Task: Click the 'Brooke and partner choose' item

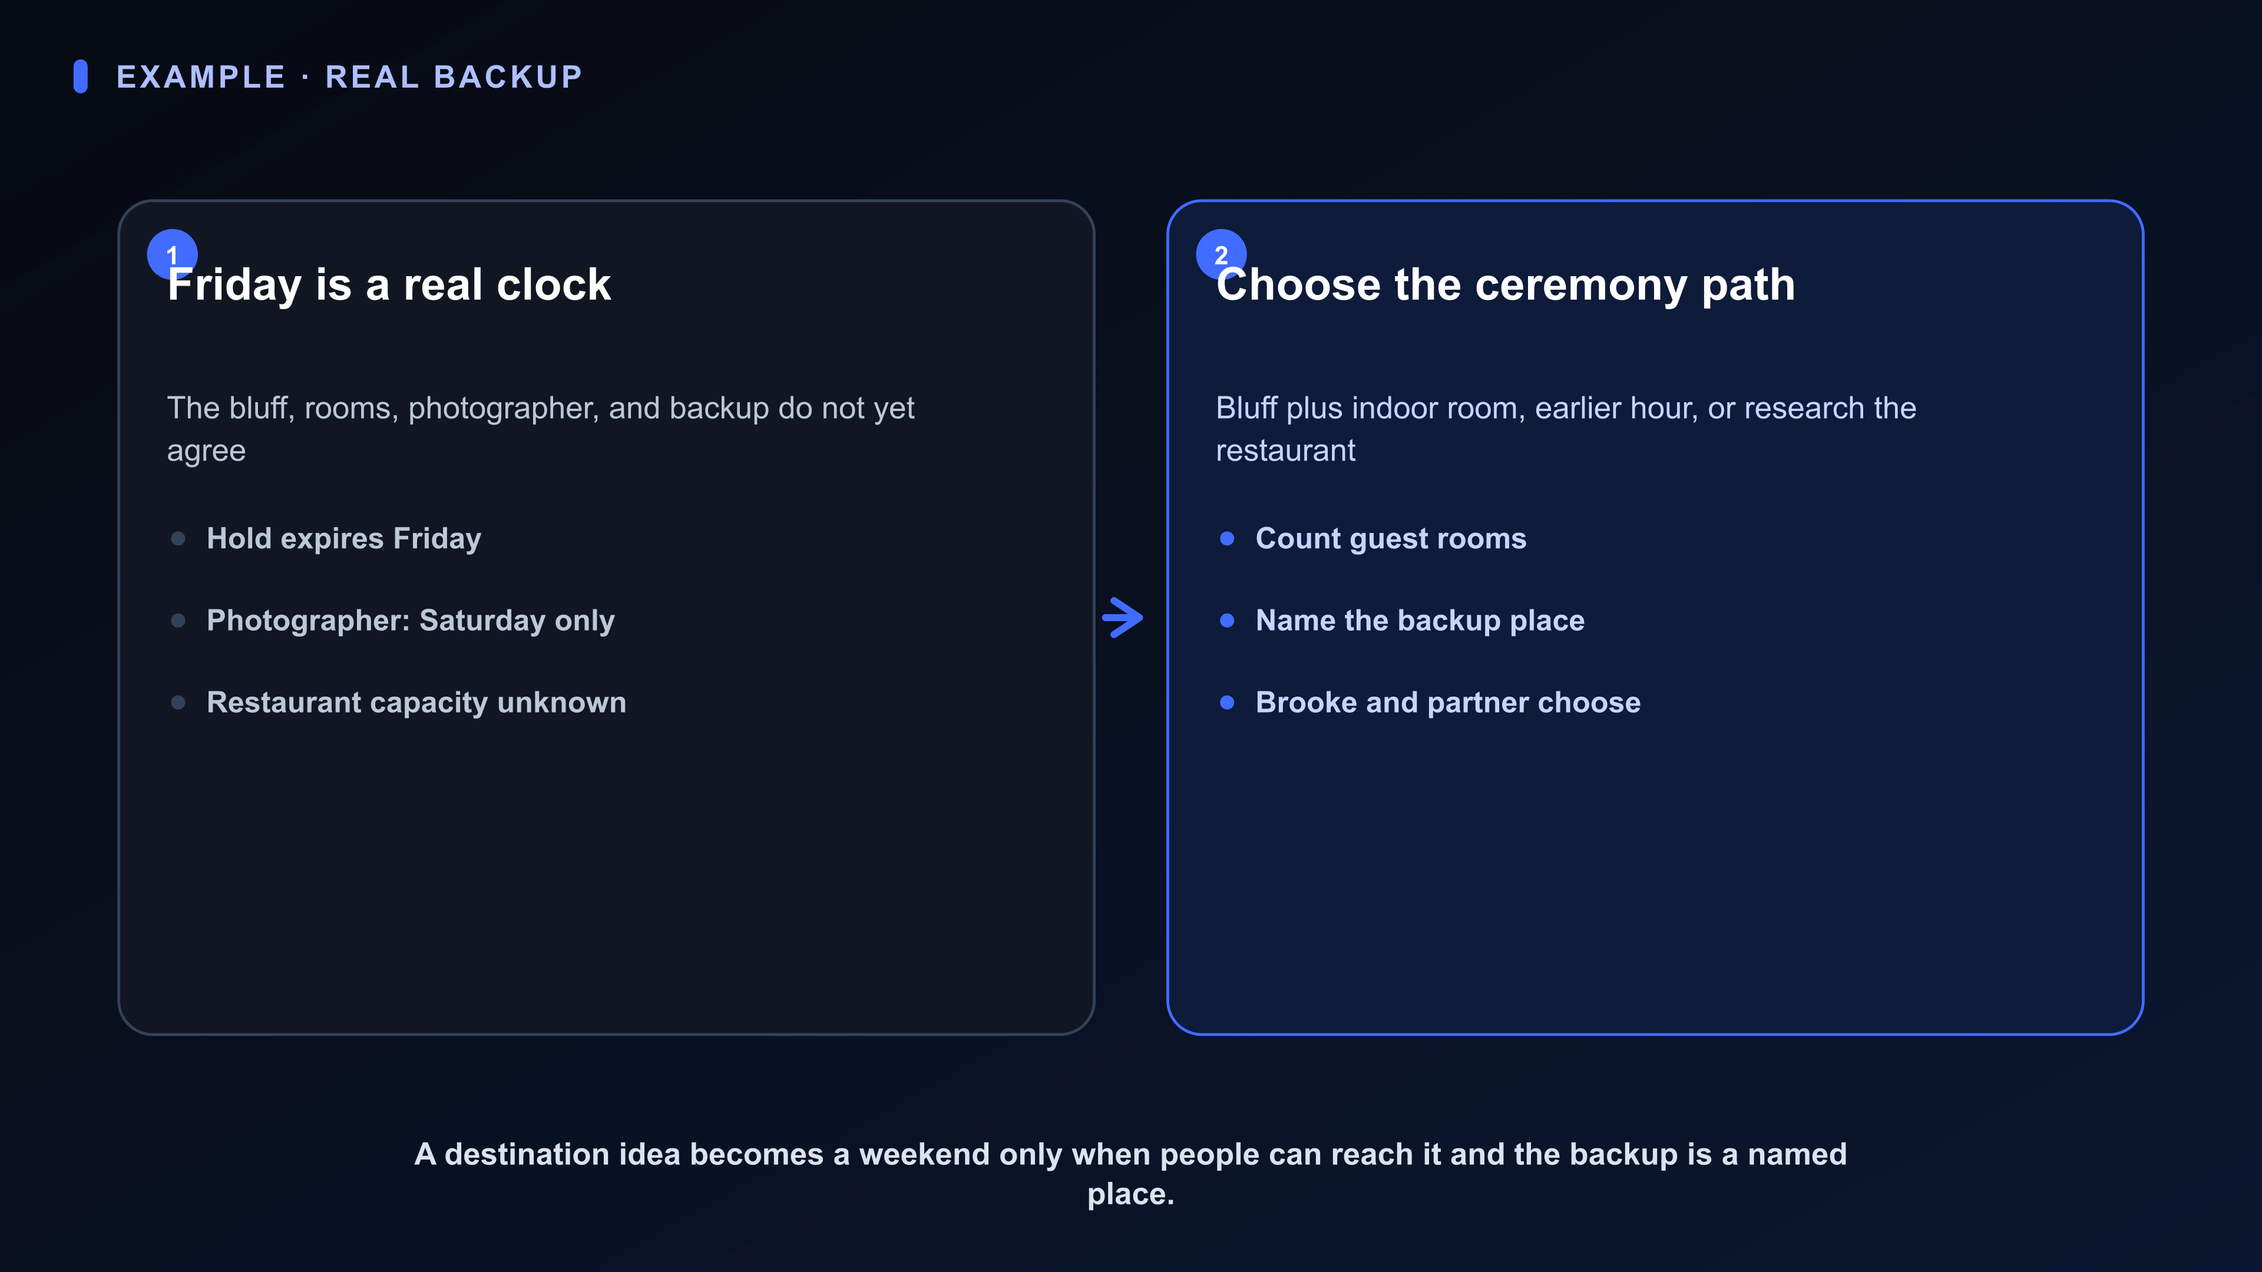Action: (x=1448, y=703)
